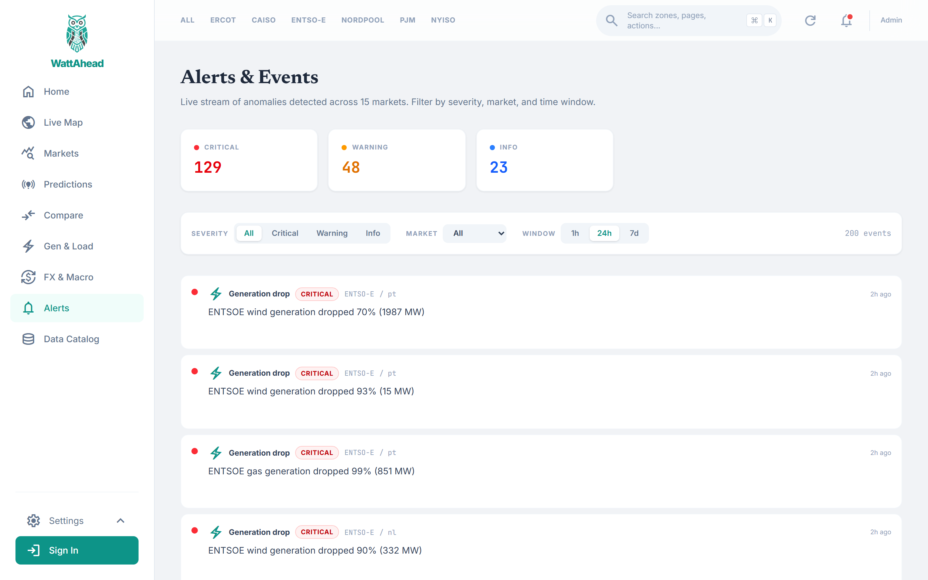Screen dimensions: 928x580
Task: Click the Settings gear icon
Action: 34,520
